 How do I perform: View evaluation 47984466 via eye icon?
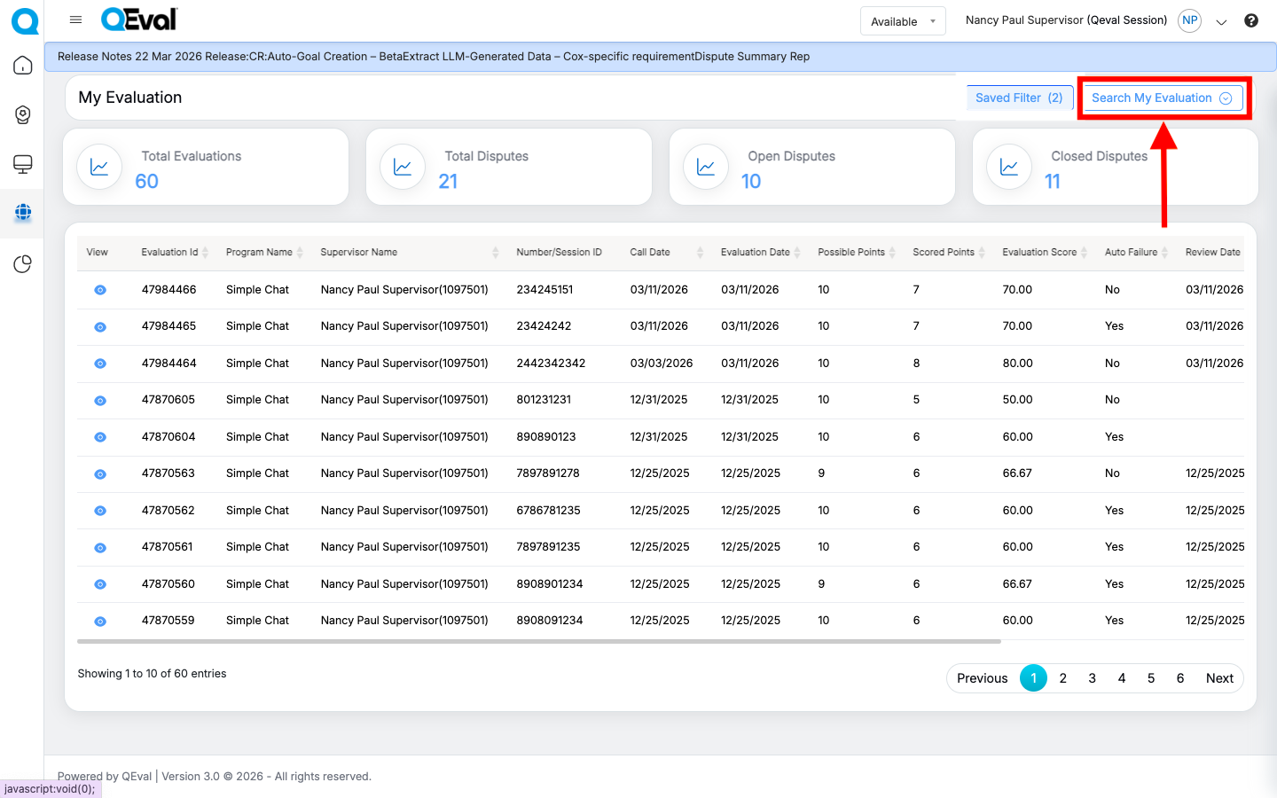(x=100, y=290)
